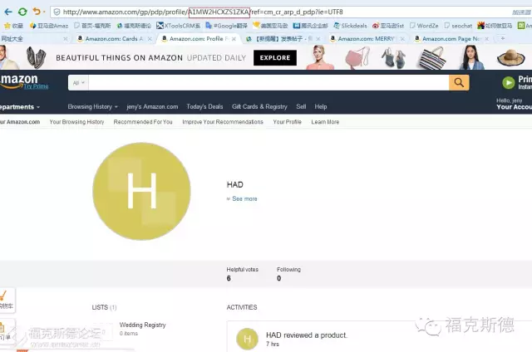Open the Sell nav link
Viewport: 532px width, 352px height.
tap(301, 107)
